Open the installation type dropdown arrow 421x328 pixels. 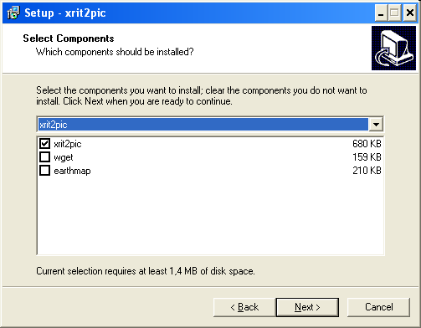376,124
